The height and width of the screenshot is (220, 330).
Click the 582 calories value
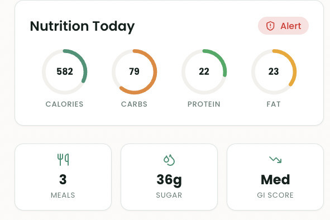click(65, 71)
